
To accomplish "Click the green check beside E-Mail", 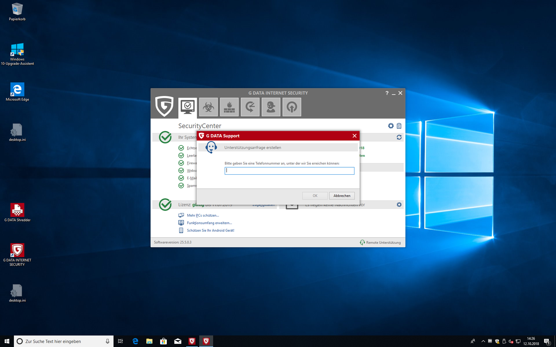I will point(181,178).
